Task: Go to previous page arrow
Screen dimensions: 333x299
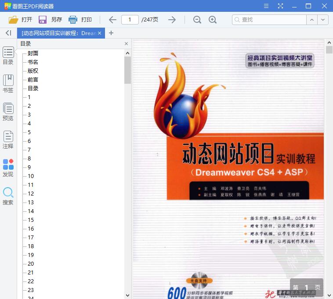Action: point(112,20)
